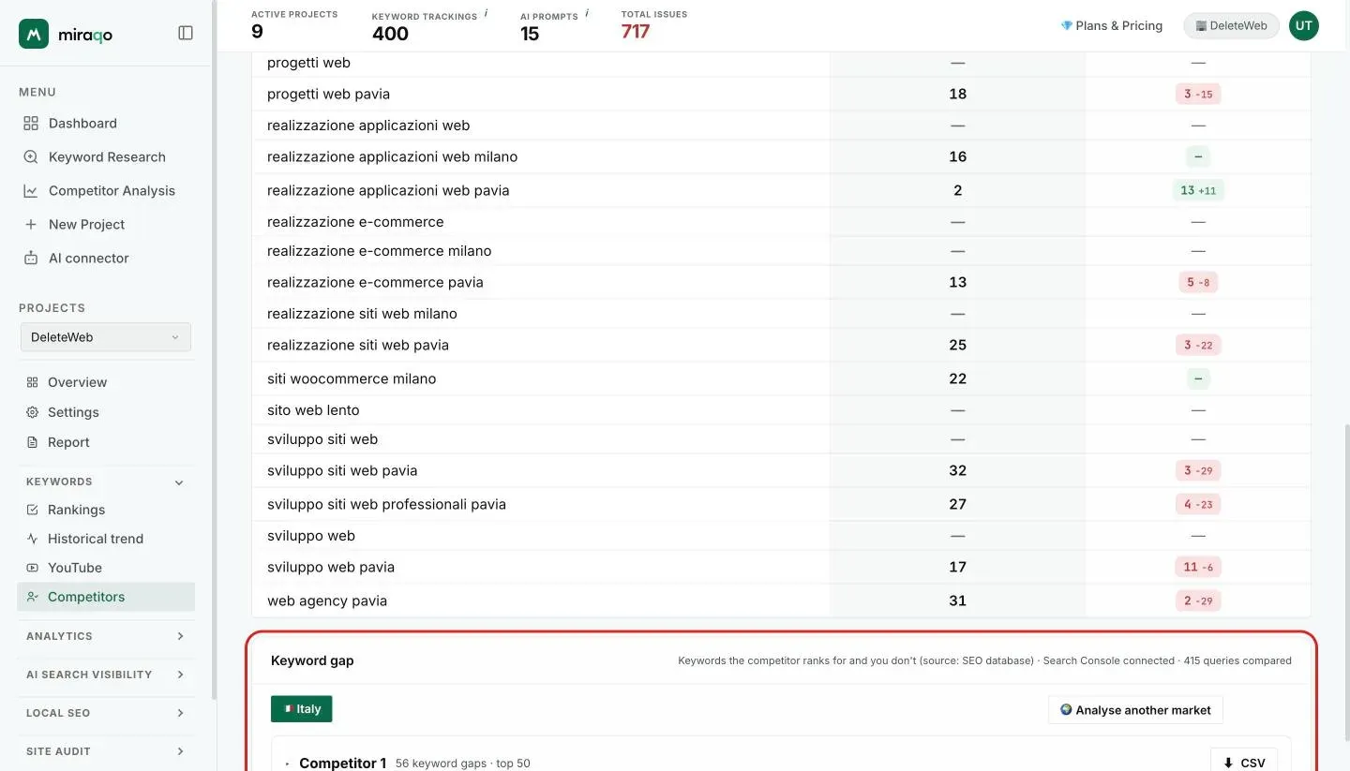Click the Competitor Analysis chart icon

coord(31,190)
